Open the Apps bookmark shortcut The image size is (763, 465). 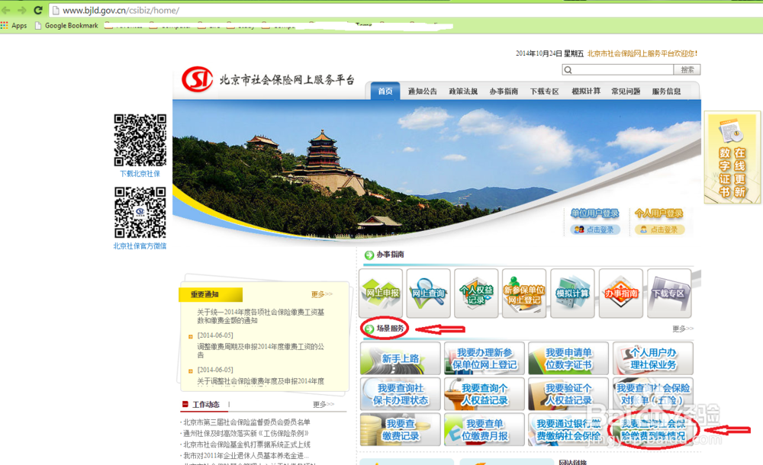coord(14,25)
